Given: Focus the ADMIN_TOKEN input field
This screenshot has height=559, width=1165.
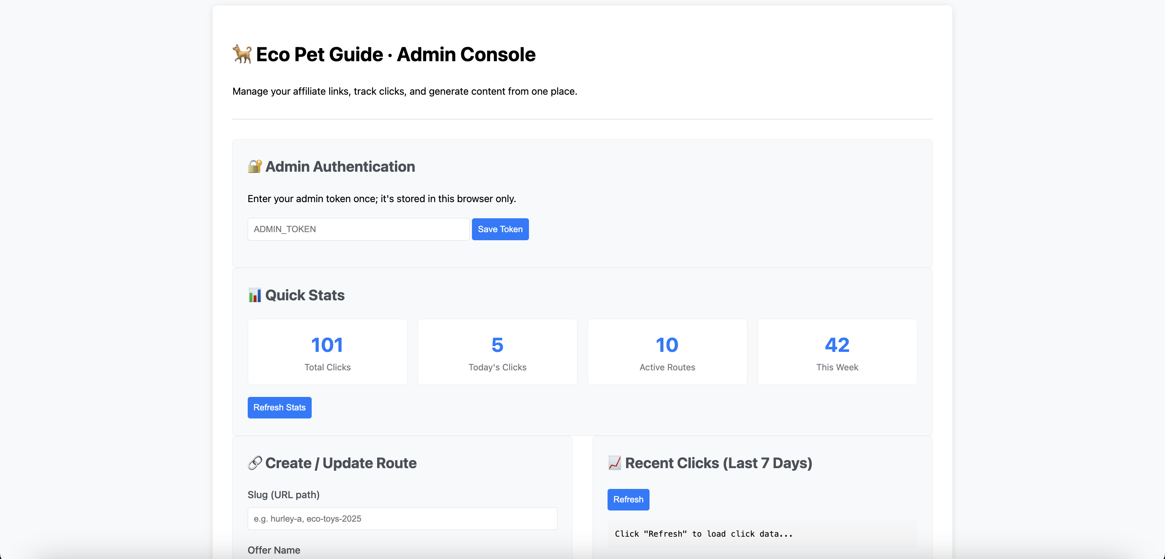Looking at the screenshot, I should 358,229.
